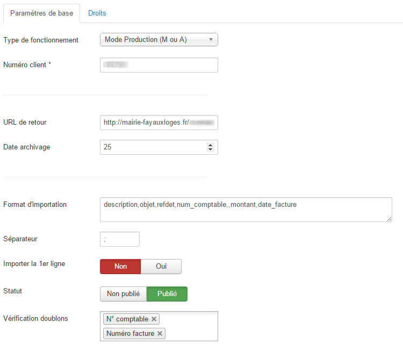Viewport: 403px width, 352px height.
Task: Set Statut to Publié
Action: [x=167, y=294]
